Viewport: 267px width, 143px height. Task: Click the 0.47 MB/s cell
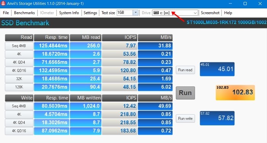pyautogui.click(x=155, y=71)
